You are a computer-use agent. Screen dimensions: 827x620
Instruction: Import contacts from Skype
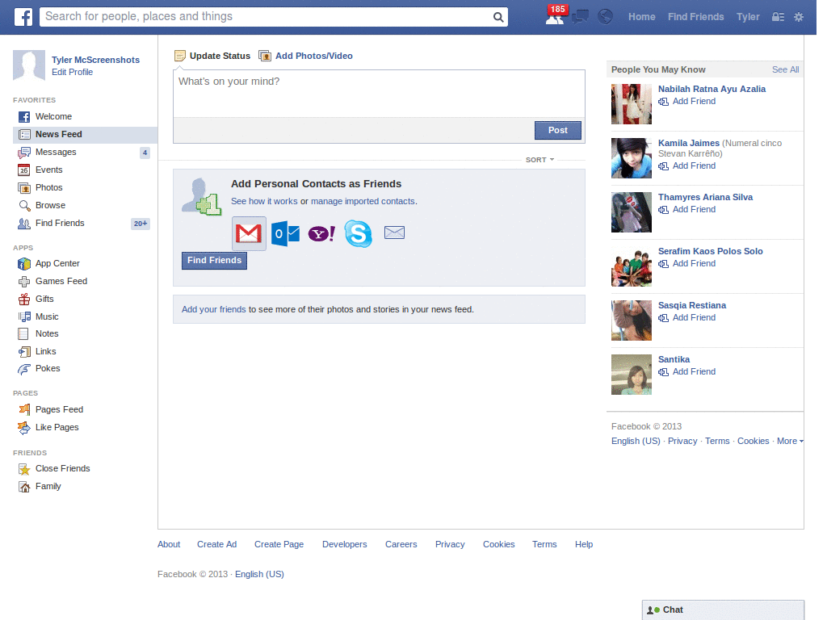pyautogui.click(x=358, y=233)
